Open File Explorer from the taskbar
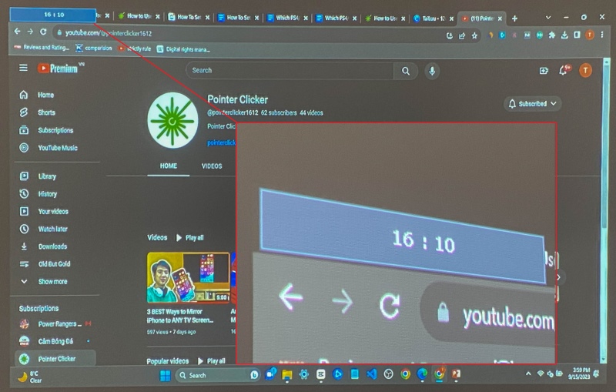 click(x=286, y=375)
